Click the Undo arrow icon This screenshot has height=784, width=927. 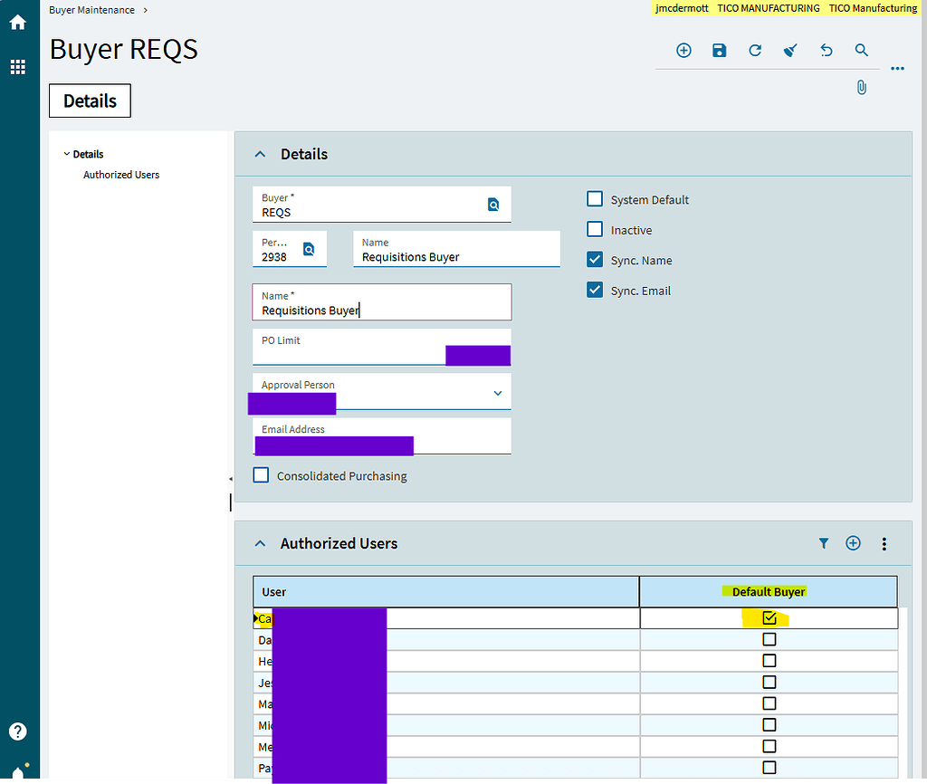(826, 51)
